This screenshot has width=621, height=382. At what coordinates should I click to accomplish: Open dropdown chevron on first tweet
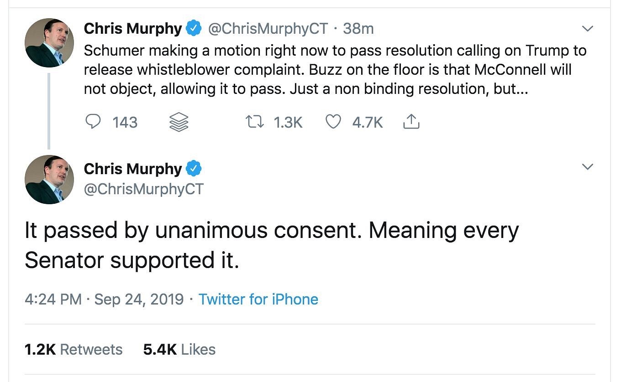[x=588, y=29]
